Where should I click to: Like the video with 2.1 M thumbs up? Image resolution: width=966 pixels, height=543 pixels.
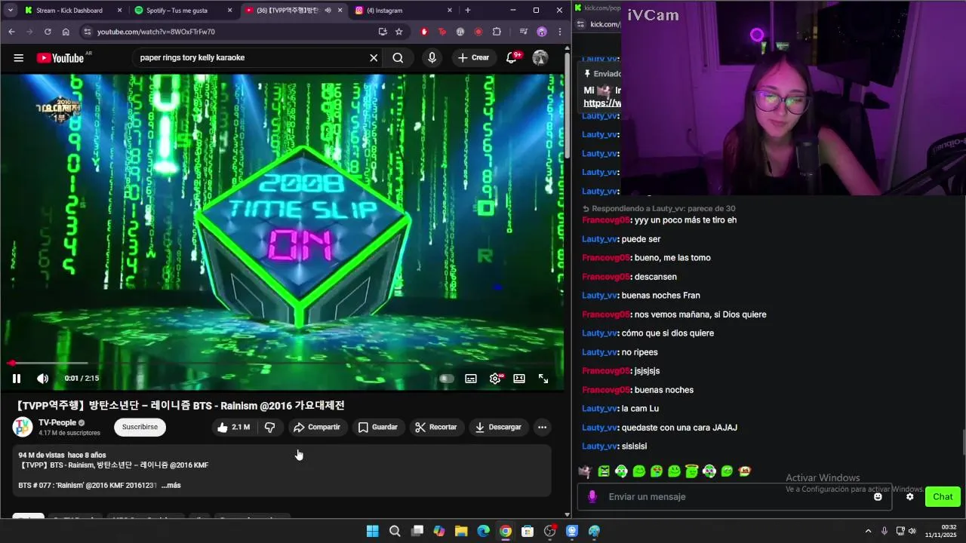click(x=233, y=428)
